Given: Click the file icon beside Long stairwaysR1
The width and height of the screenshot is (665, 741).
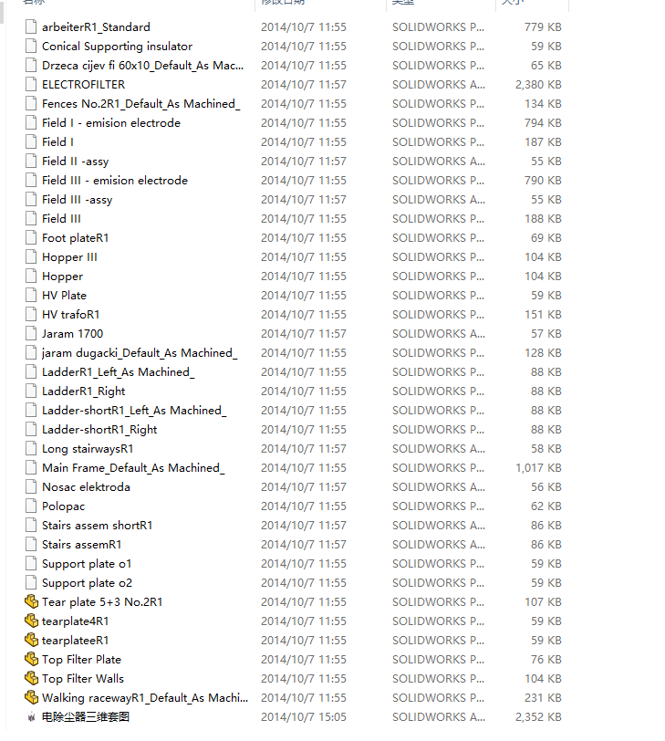Looking at the screenshot, I should coord(31,448).
